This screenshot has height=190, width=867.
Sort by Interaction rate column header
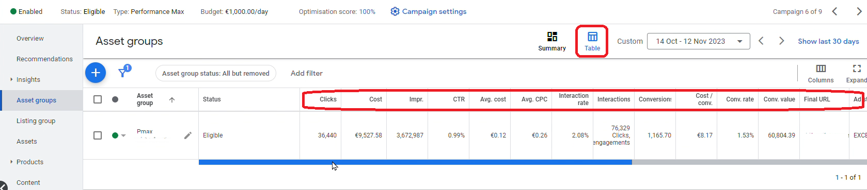tap(574, 99)
